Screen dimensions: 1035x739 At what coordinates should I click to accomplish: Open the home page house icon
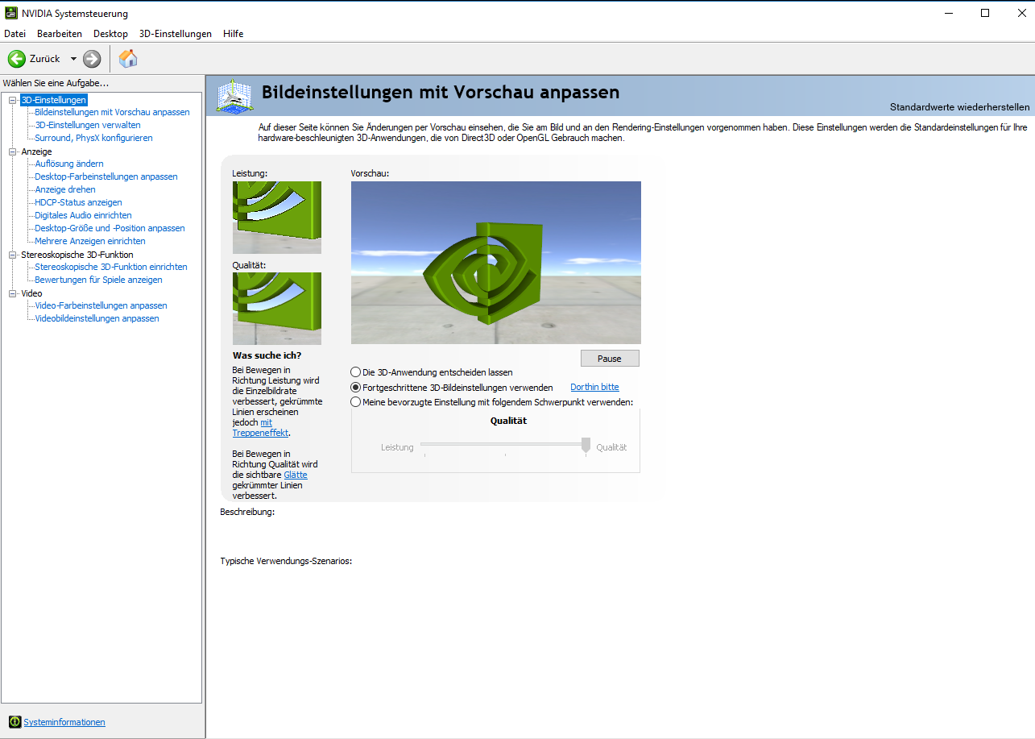(x=128, y=59)
